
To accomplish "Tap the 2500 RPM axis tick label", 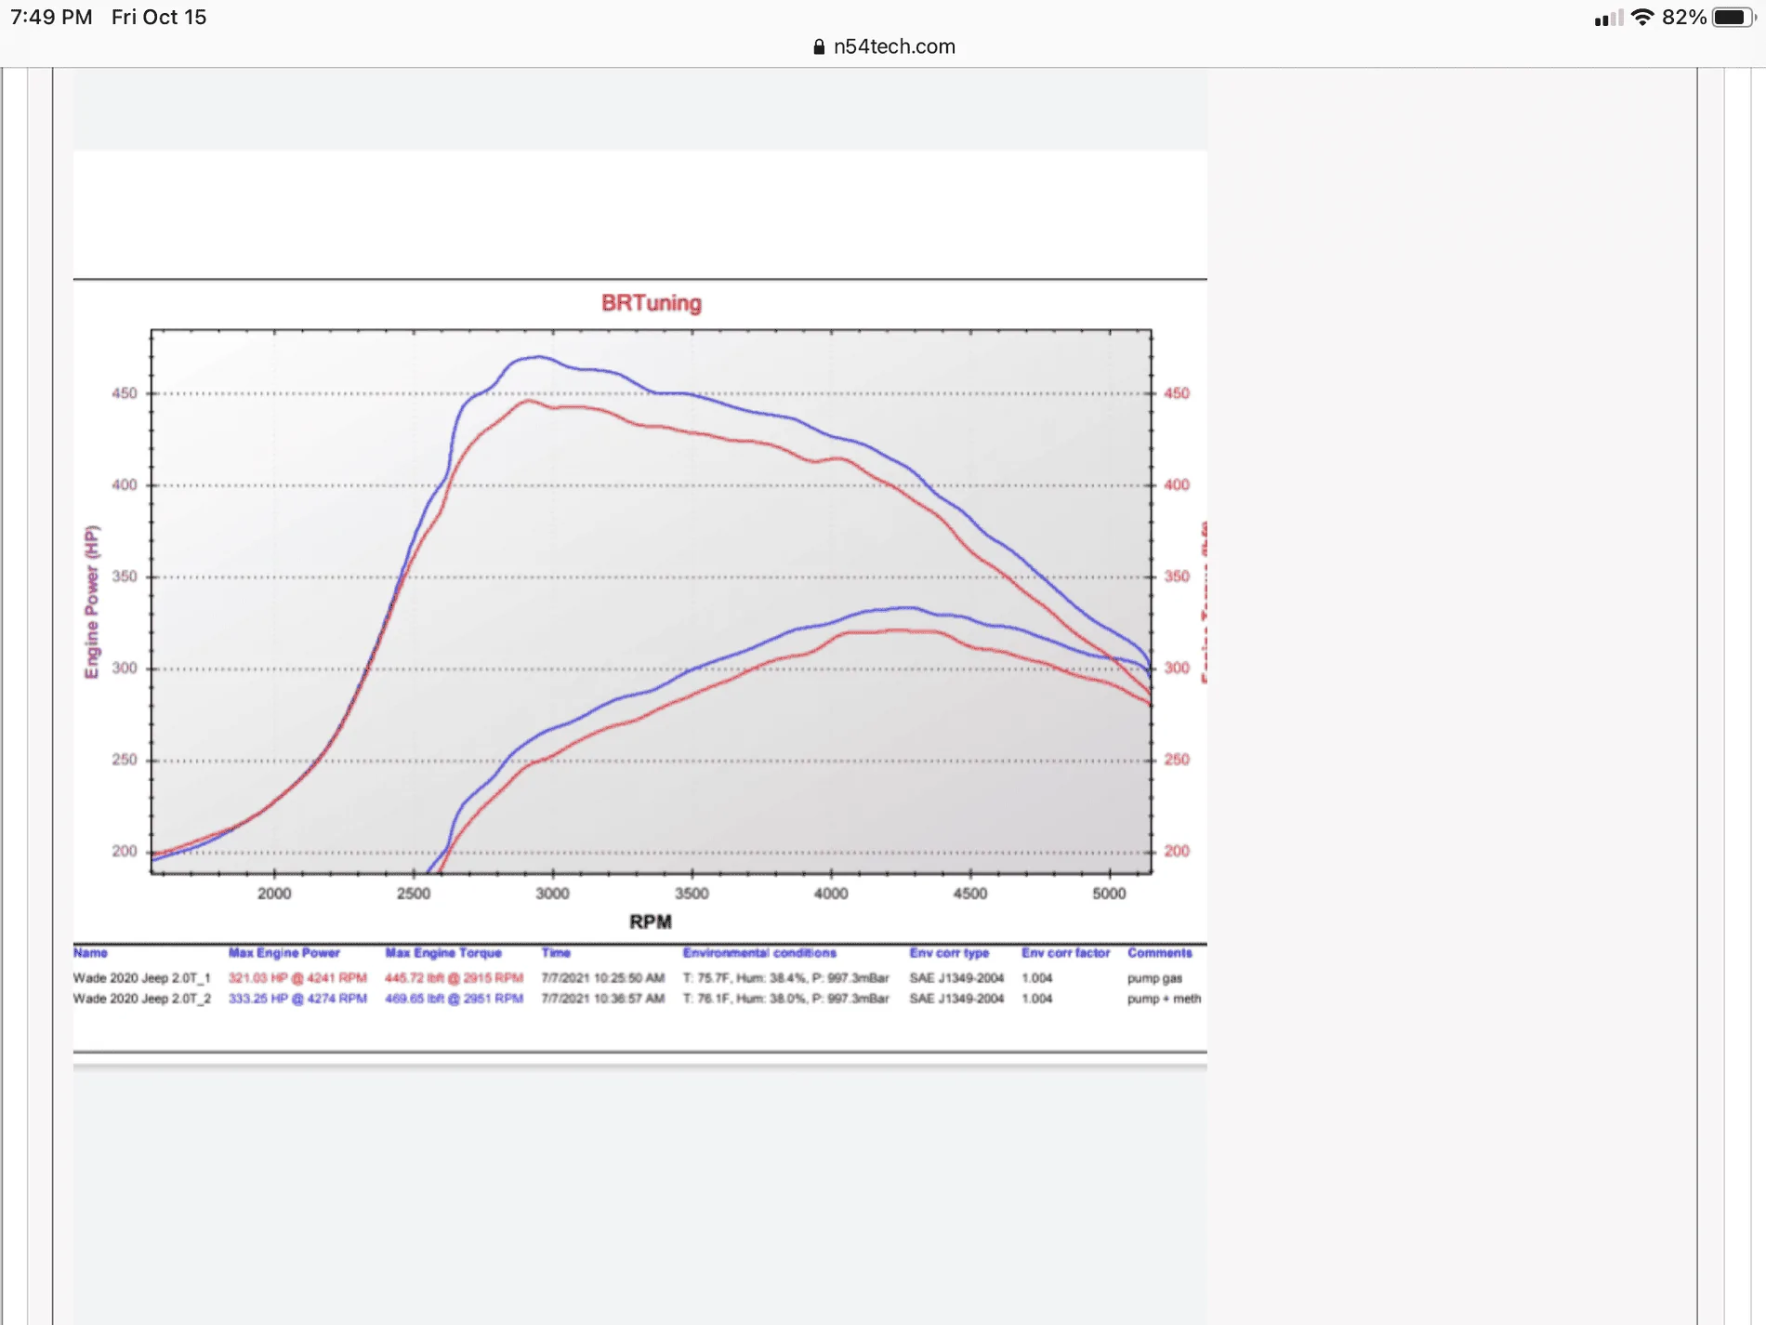I will point(414,894).
